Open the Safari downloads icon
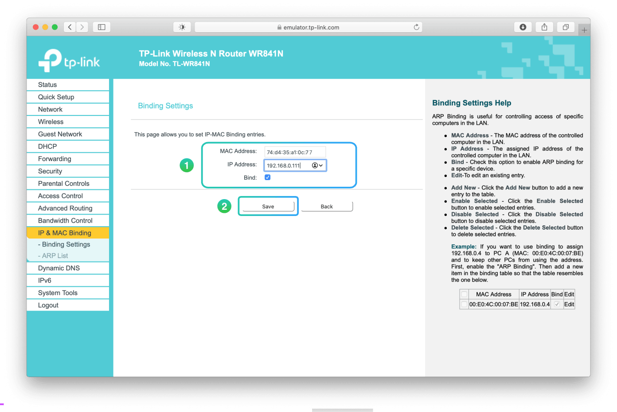 tap(523, 27)
